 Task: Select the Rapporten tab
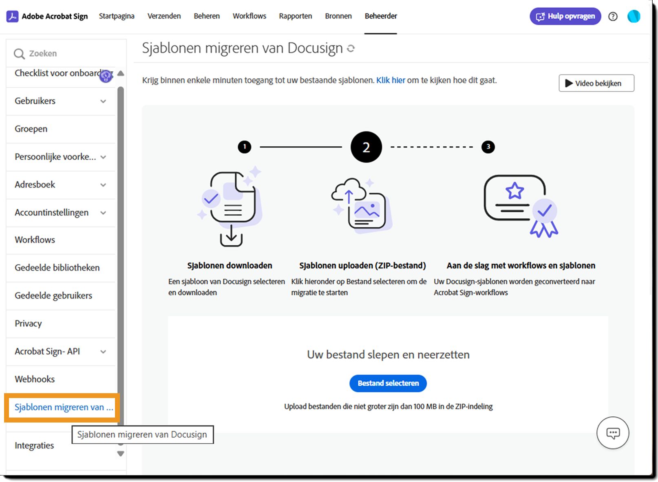296,16
